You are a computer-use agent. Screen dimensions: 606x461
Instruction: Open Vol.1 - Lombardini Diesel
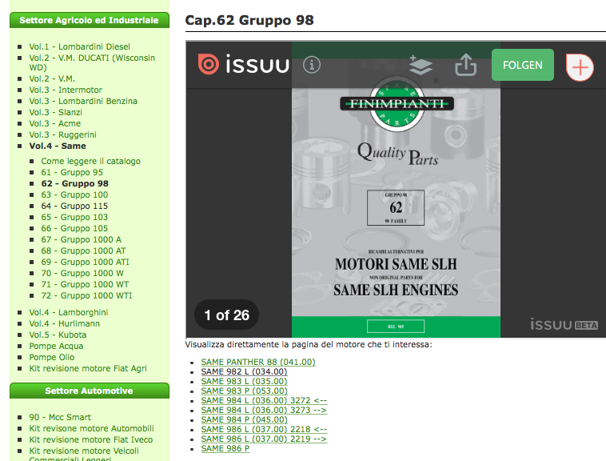tap(79, 46)
